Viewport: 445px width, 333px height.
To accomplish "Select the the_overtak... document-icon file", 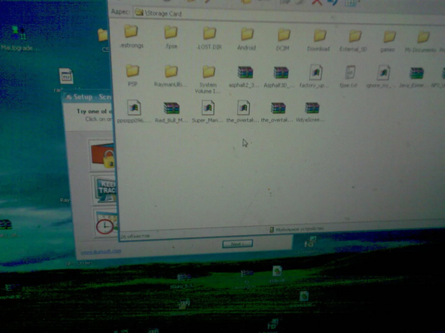I will pos(243,112).
